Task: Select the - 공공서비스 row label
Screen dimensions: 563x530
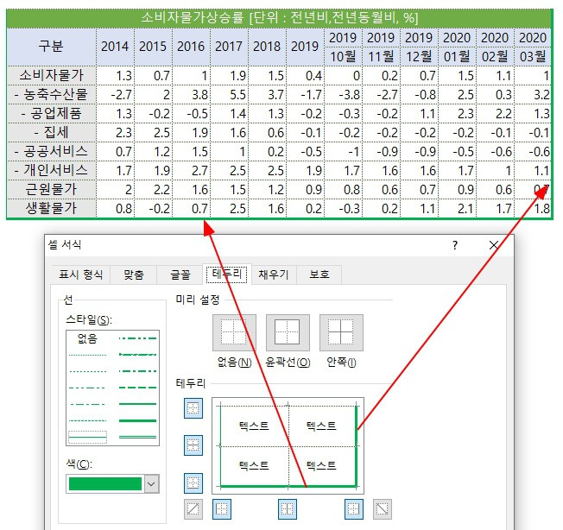Action: tap(51, 151)
